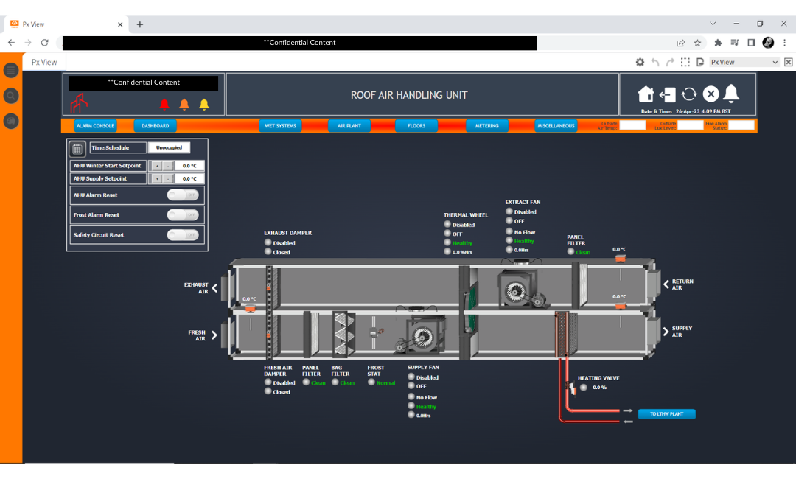Click the Home icon in the header
Image resolution: width=796 pixels, height=479 pixels.
click(646, 94)
